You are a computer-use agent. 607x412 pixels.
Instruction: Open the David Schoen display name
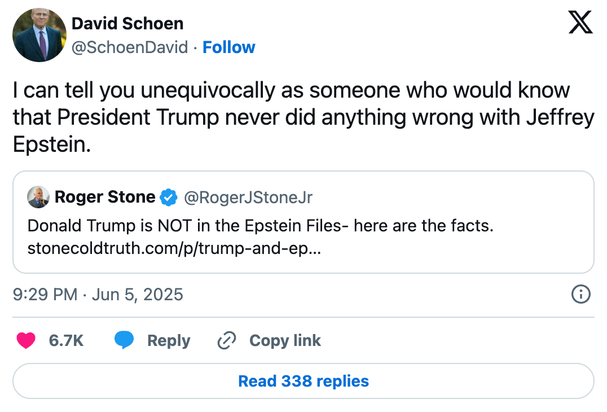[x=127, y=24]
